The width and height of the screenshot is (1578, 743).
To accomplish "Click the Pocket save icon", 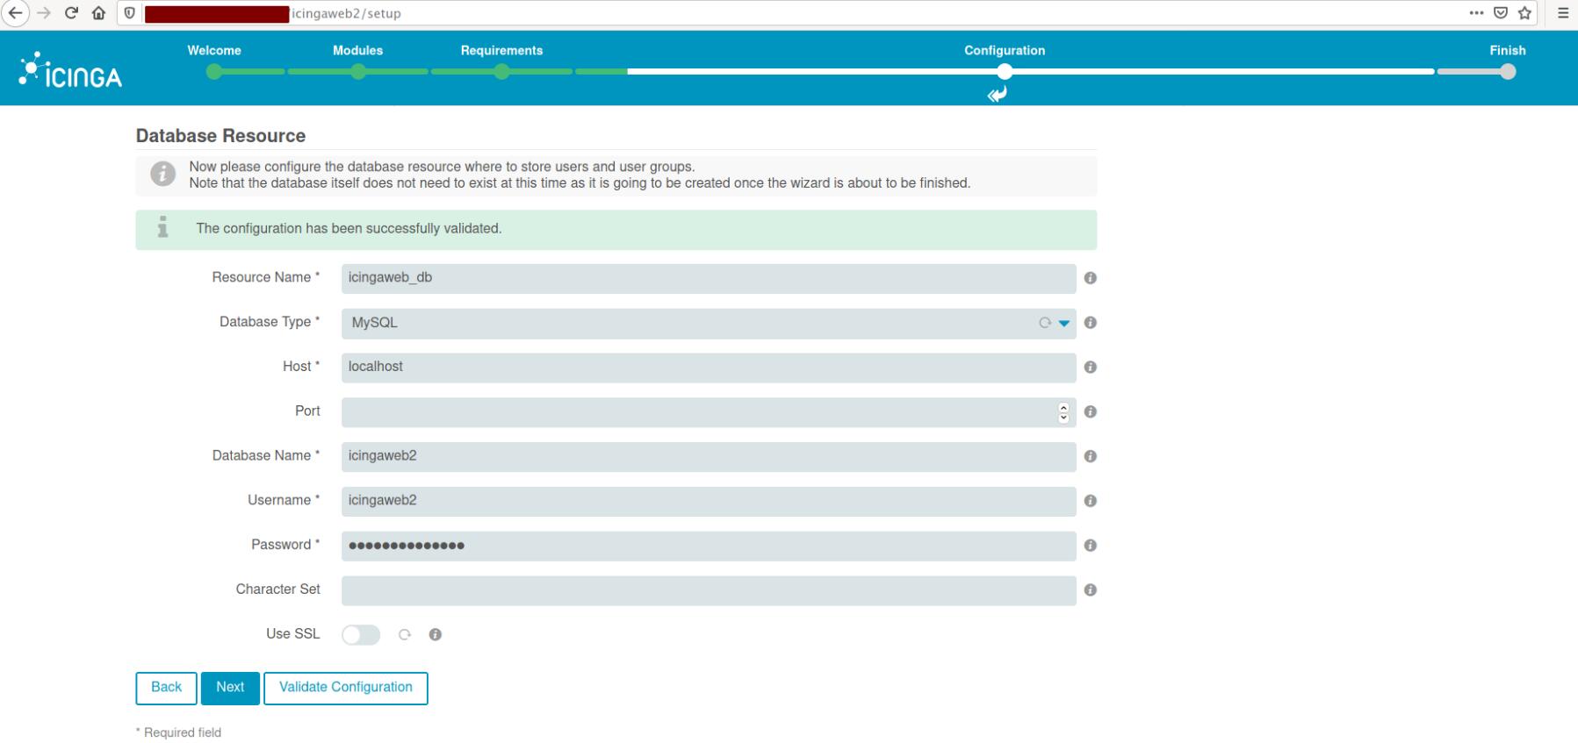I will click(1502, 13).
